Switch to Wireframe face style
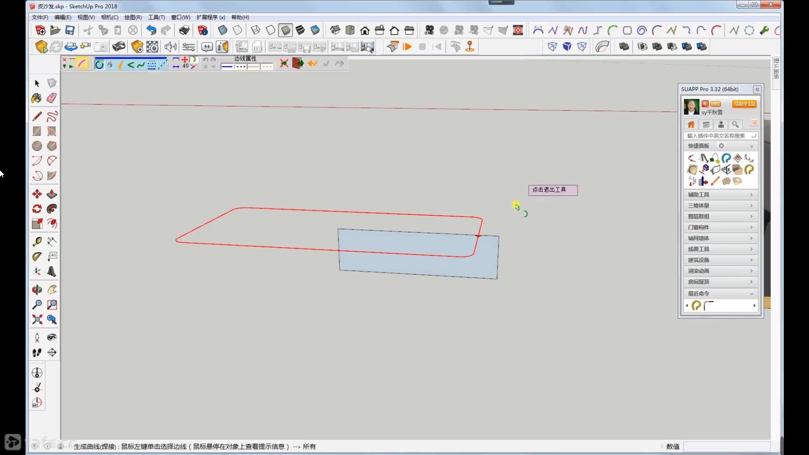The width and height of the screenshot is (809, 455). 255,30
